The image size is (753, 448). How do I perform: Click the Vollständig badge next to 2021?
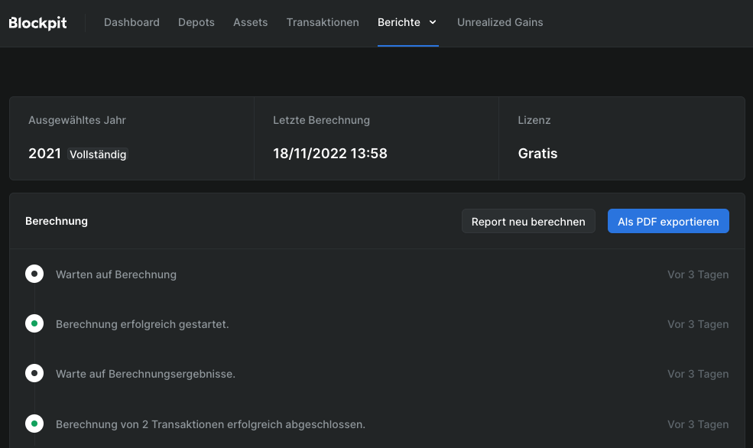click(x=98, y=154)
